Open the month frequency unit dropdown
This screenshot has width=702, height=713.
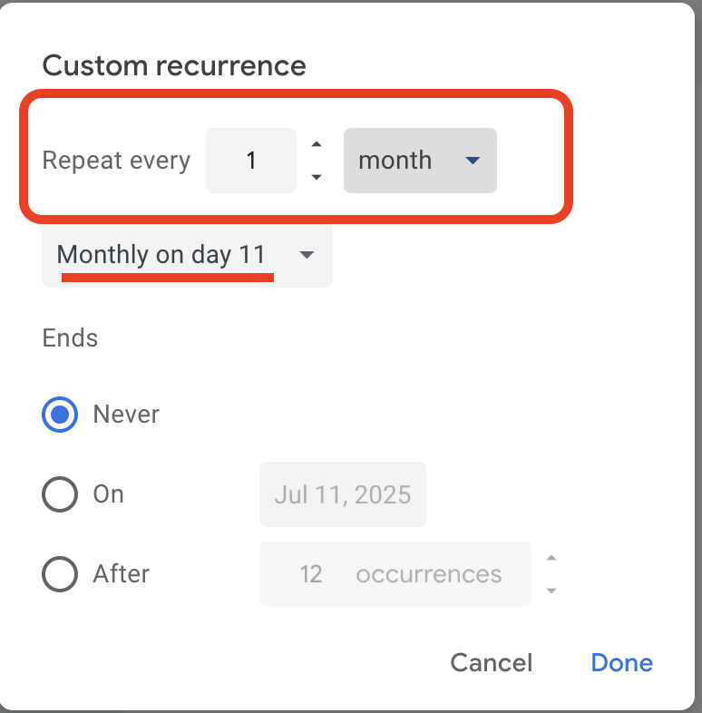pyautogui.click(x=419, y=161)
